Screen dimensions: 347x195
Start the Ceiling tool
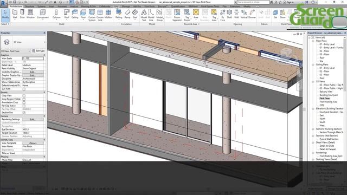[75, 14]
